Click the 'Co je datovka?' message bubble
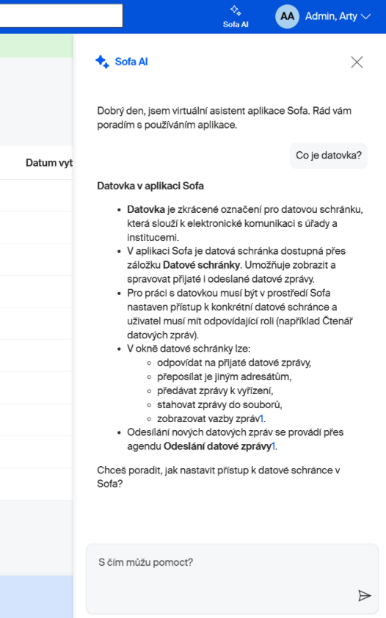This screenshot has width=386, height=618. coord(329,156)
